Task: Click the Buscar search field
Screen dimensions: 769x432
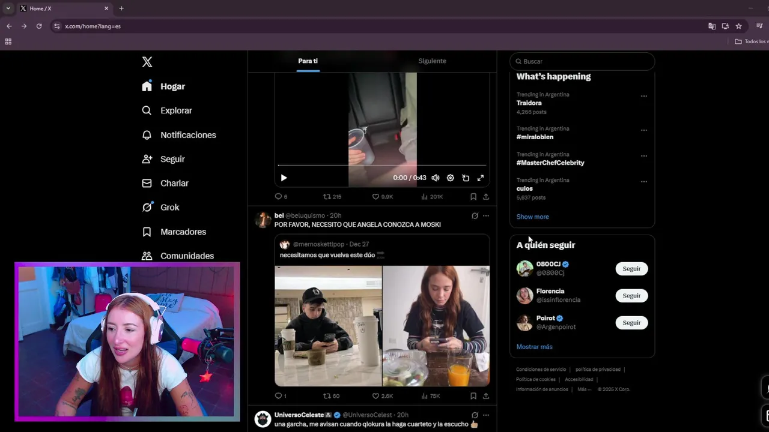Action: point(582,61)
